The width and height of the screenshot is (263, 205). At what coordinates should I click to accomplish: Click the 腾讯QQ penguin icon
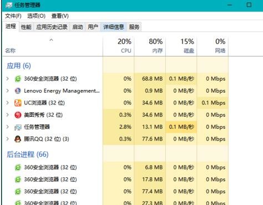[x=18, y=139]
